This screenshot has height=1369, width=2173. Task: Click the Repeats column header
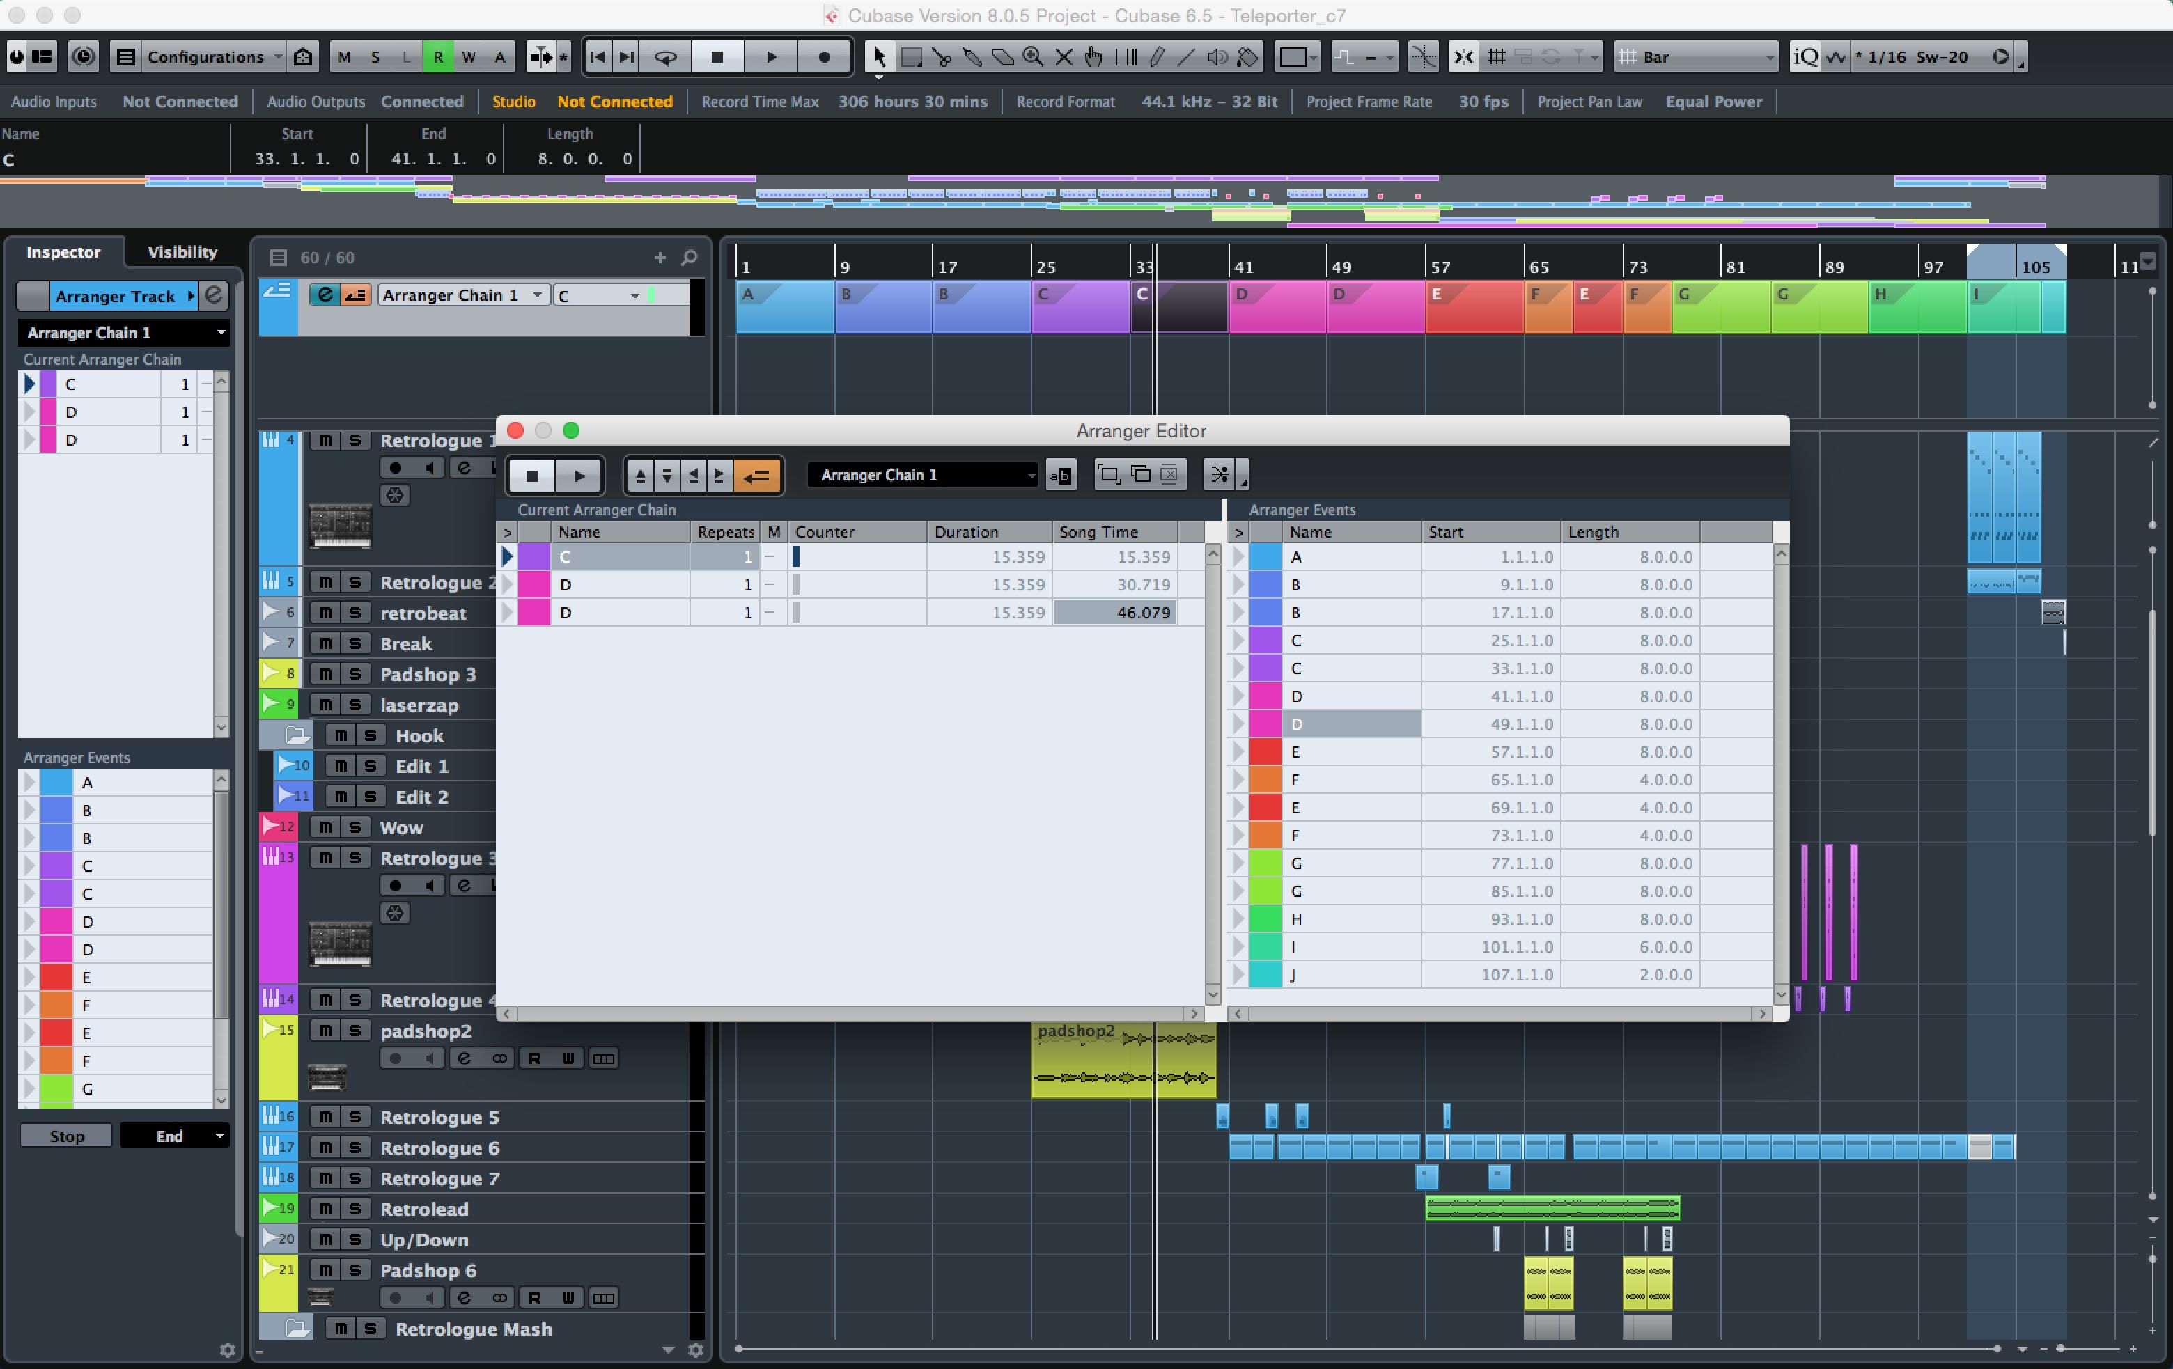click(x=724, y=531)
